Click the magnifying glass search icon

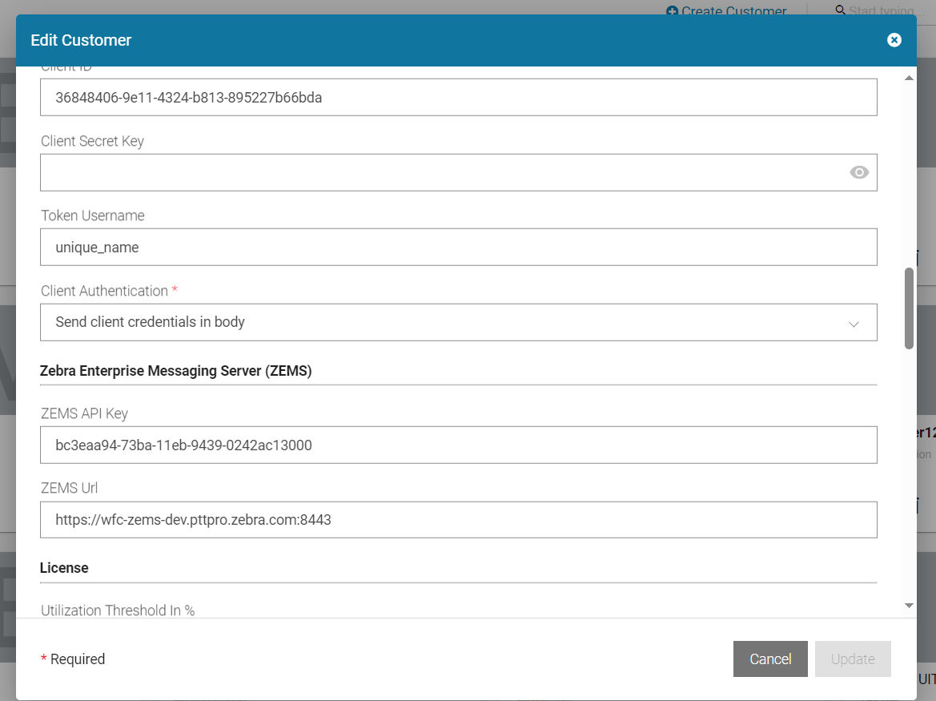[840, 11]
